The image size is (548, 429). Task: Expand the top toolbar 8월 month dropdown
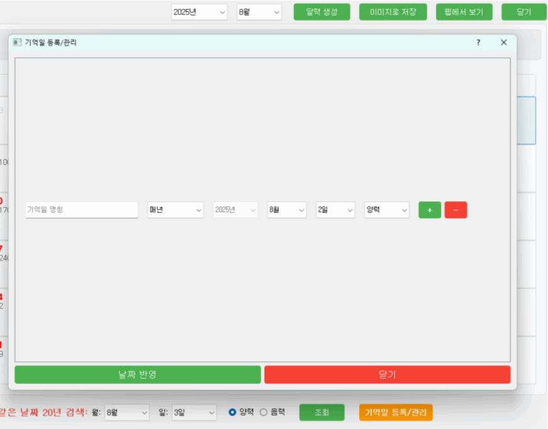tap(259, 12)
